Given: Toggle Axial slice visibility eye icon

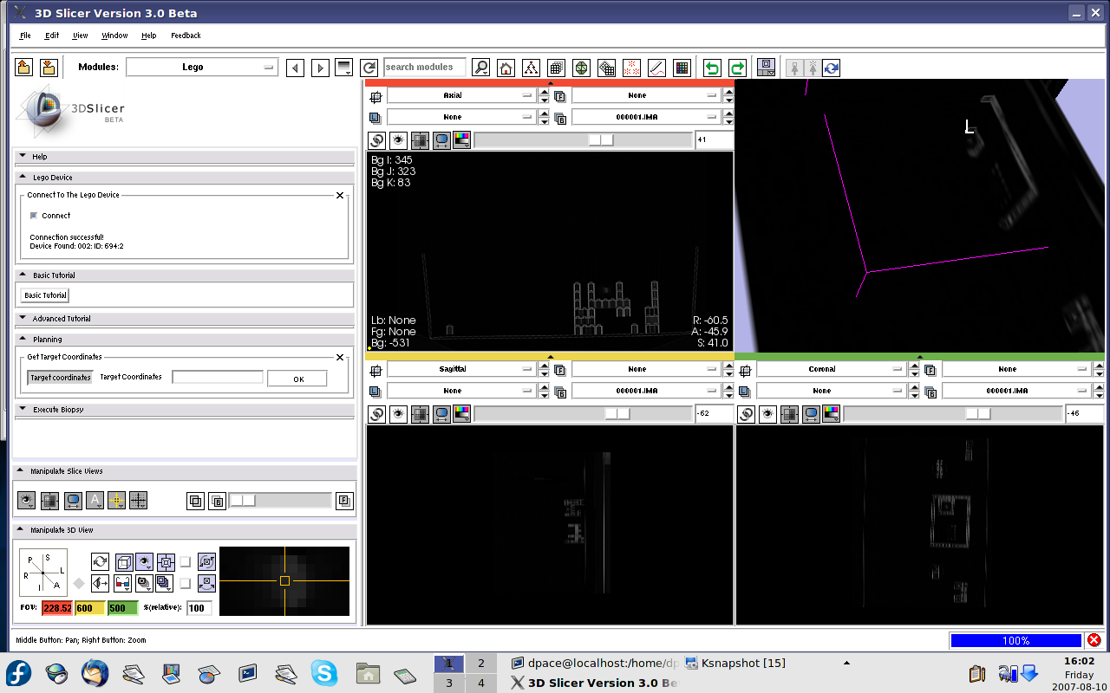Looking at the screenshot, I should [398, 140].
